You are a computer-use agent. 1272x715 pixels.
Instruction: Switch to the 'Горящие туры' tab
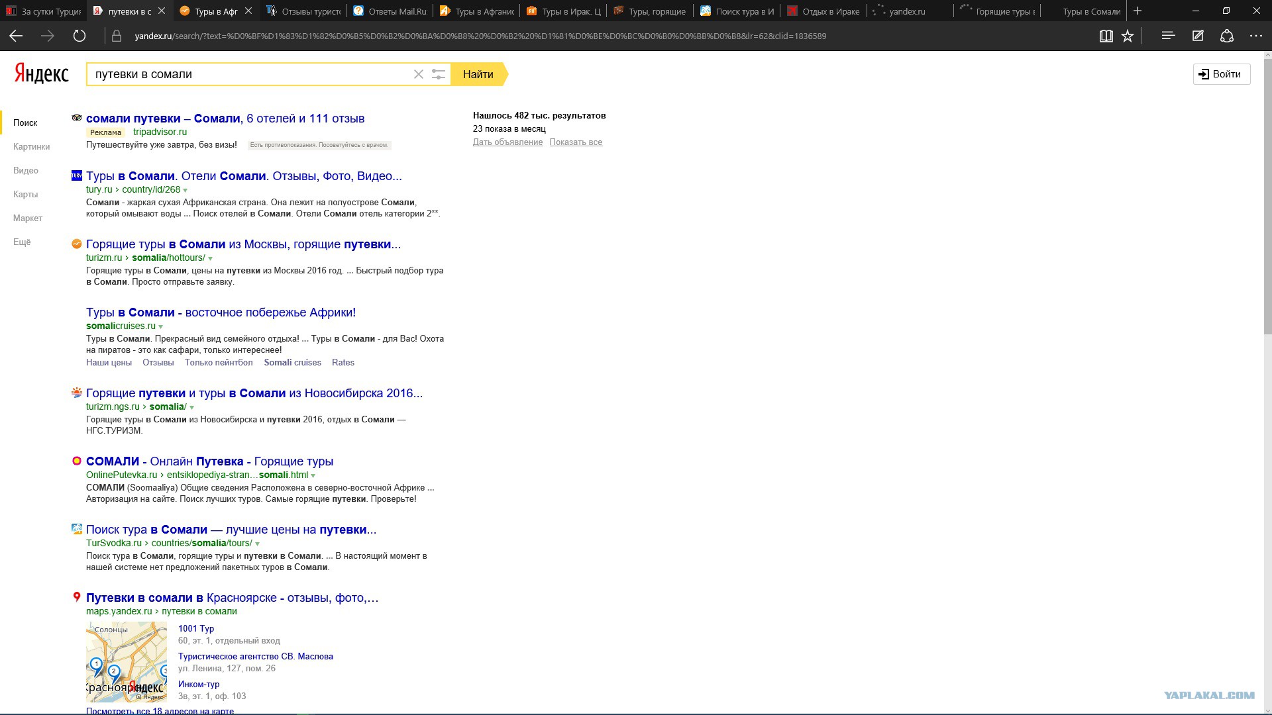[x=997, y=11]
